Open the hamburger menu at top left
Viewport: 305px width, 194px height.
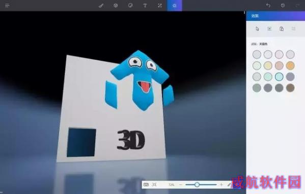(7, 6)
